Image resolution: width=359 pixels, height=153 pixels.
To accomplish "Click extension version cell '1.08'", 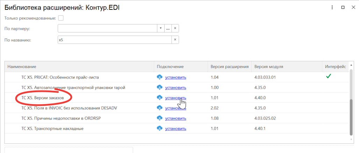I will point(215,118).
